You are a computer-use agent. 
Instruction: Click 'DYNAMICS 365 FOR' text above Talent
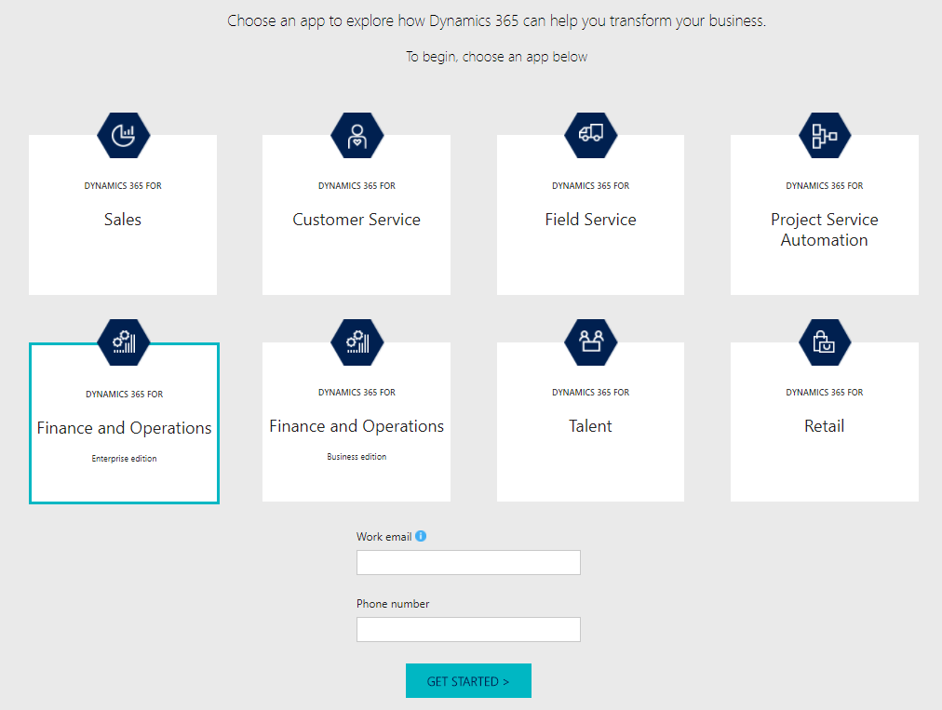[590, 393]
